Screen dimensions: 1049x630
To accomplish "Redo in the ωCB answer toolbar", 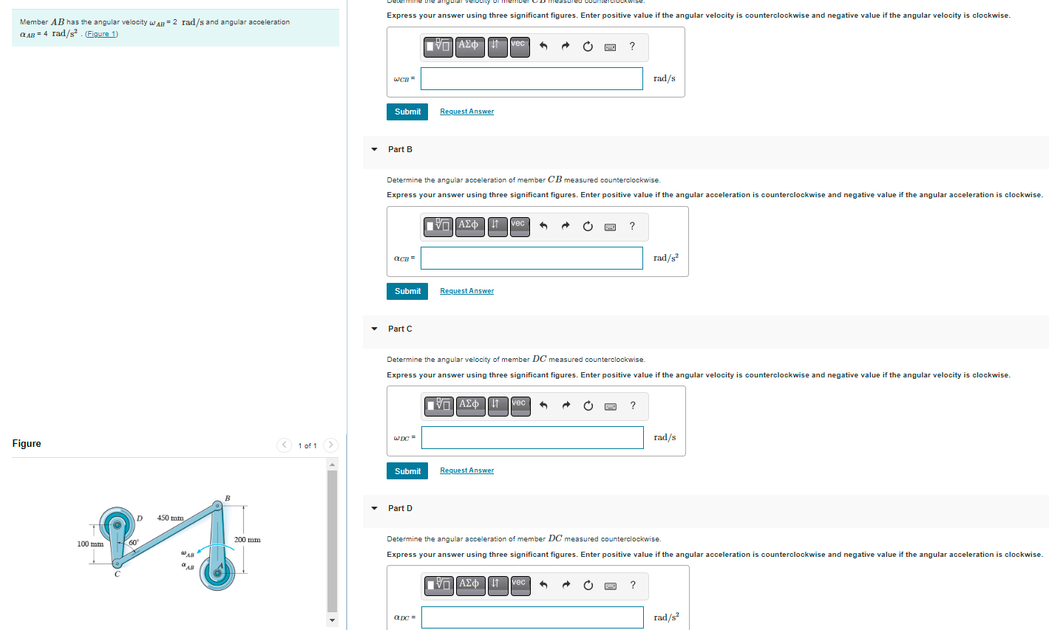I will coord(566,47).
